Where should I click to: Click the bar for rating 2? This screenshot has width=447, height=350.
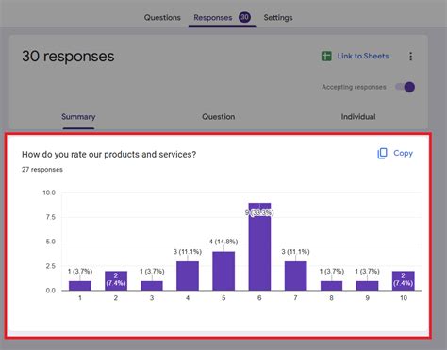click(116, 280)
